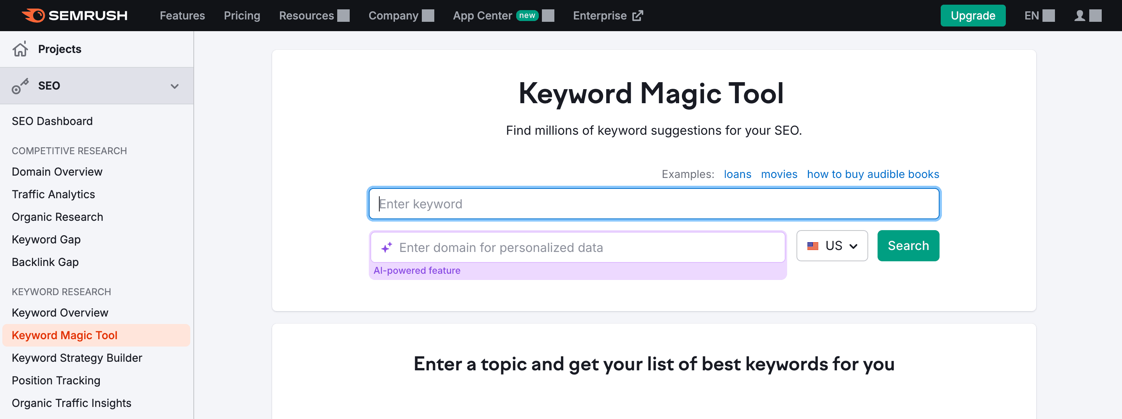
Task: Click the AI sparkle icon in domain field
Action: 386,247
